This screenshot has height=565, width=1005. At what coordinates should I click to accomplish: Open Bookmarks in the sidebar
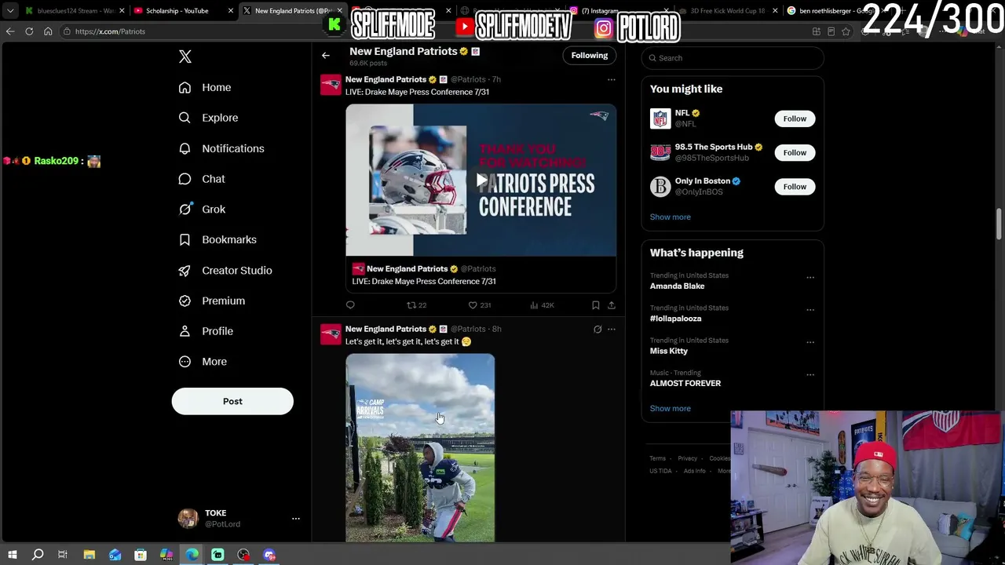[218, 240]
